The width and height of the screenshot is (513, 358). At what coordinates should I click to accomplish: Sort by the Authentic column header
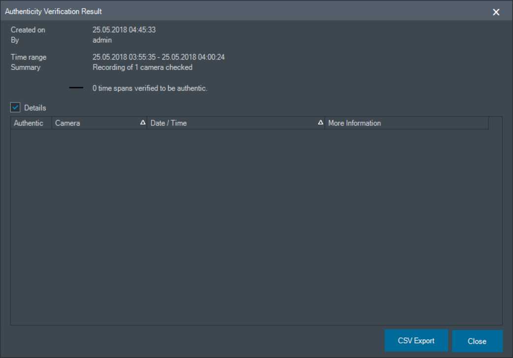point(29,123)
